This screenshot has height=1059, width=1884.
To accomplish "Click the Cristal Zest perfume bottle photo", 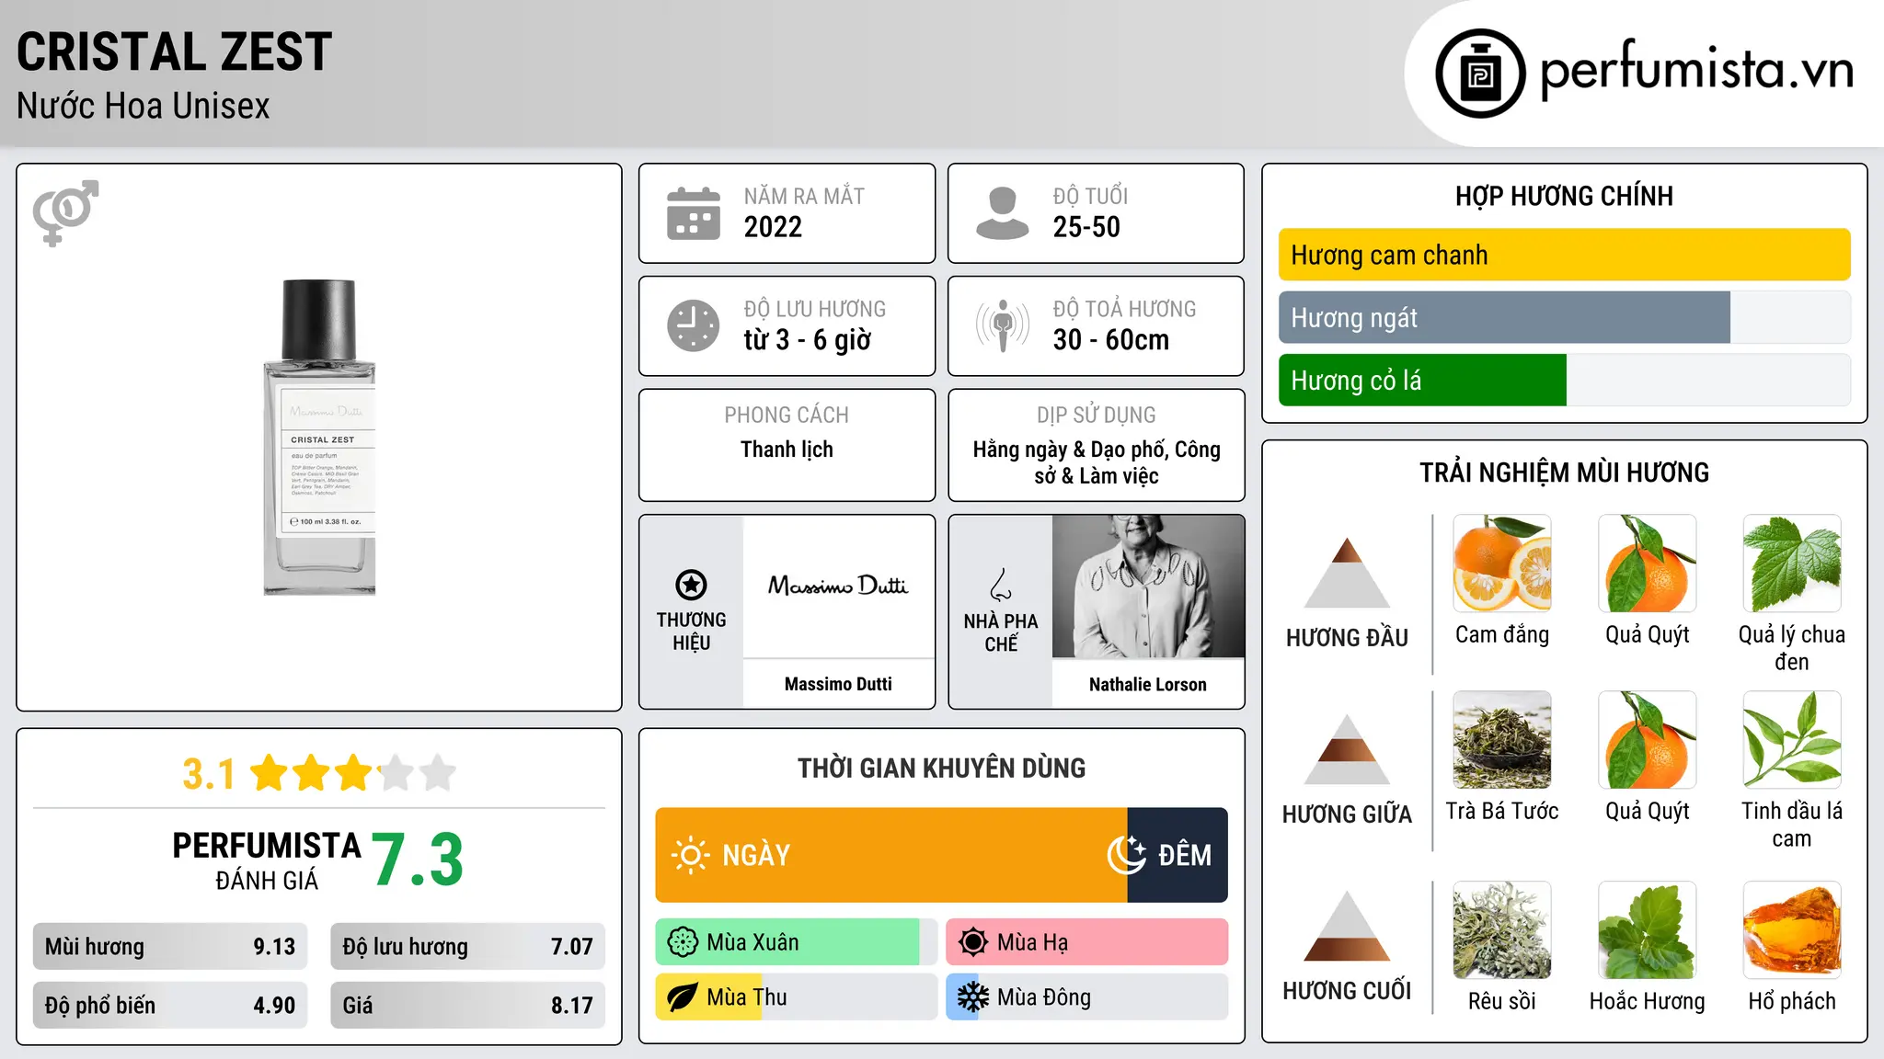I will (319, 438).
